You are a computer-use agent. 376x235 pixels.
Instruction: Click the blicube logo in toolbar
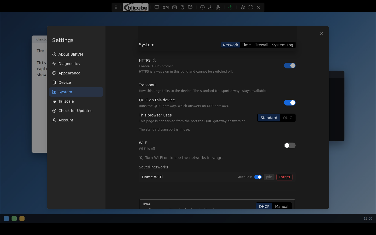(136, 7)
